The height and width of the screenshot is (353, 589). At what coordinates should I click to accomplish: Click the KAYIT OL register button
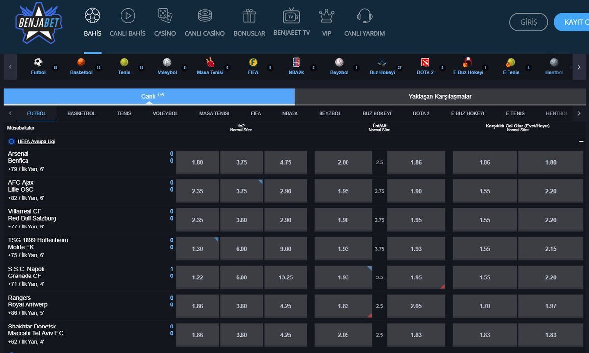[x=572, y=22]
